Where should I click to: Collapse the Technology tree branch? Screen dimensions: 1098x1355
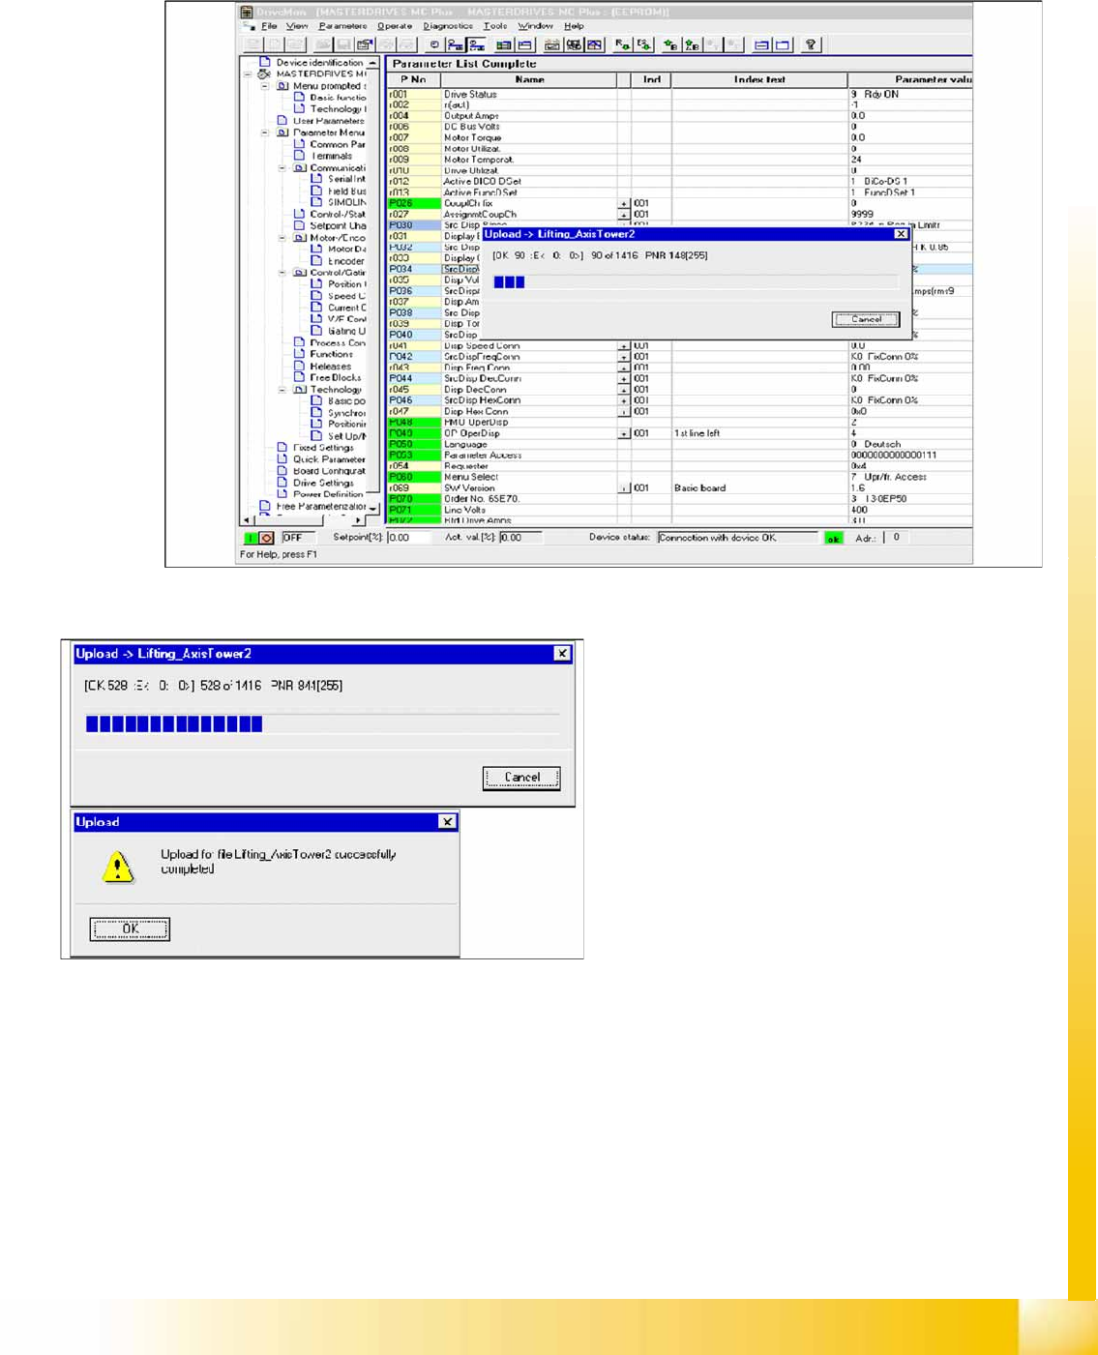click(x=282, y=390)
